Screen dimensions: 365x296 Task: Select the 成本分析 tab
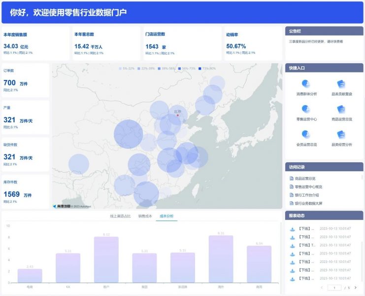(166, 216)
